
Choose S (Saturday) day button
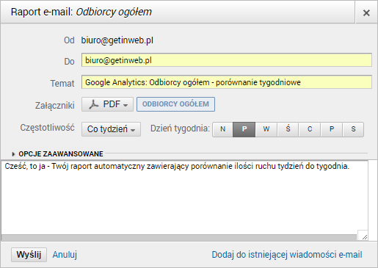coord(353,129)
